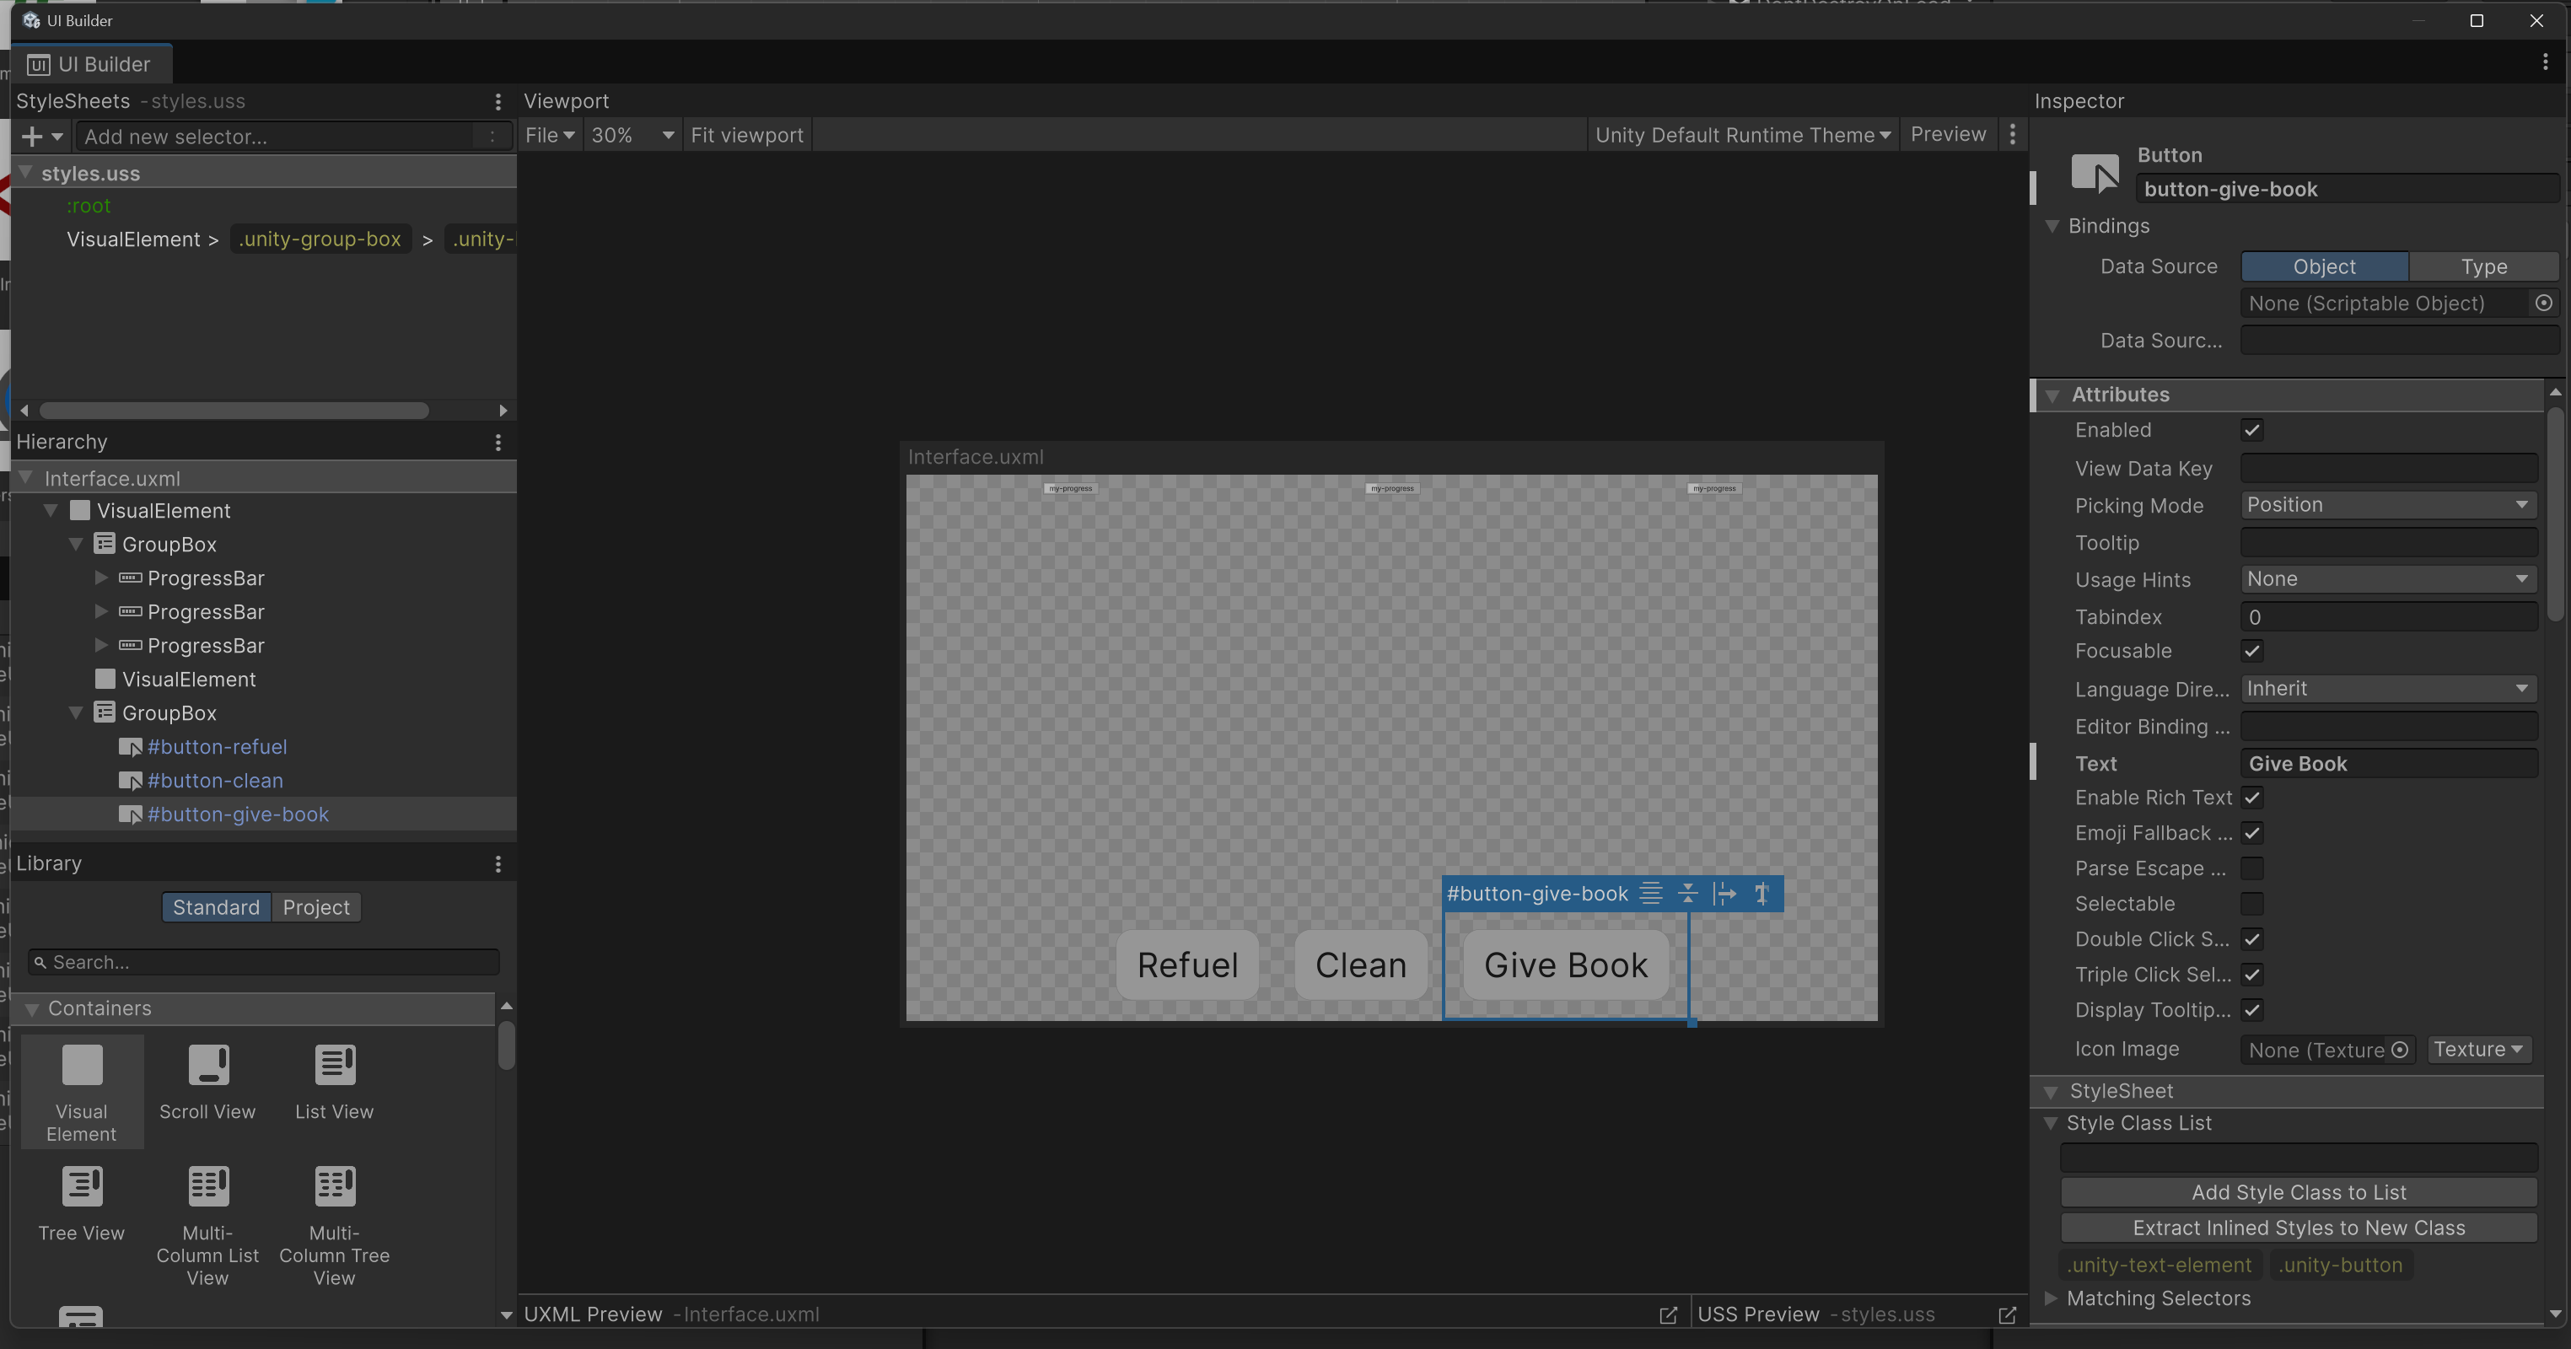Open the StyleSheets pane options menu
2571x1349 pixels.
tap(498, 102)
